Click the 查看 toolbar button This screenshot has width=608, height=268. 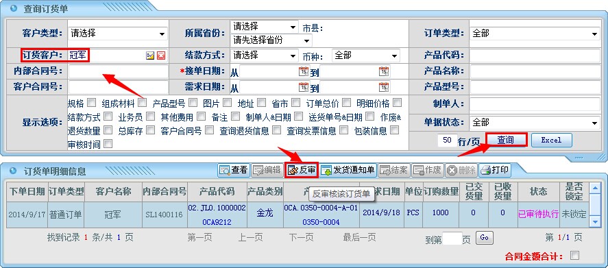point(234,170)
